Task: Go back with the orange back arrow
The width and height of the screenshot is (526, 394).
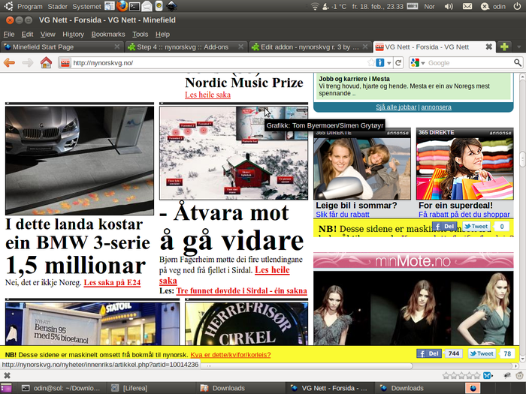Action: (x=9, y=62)
